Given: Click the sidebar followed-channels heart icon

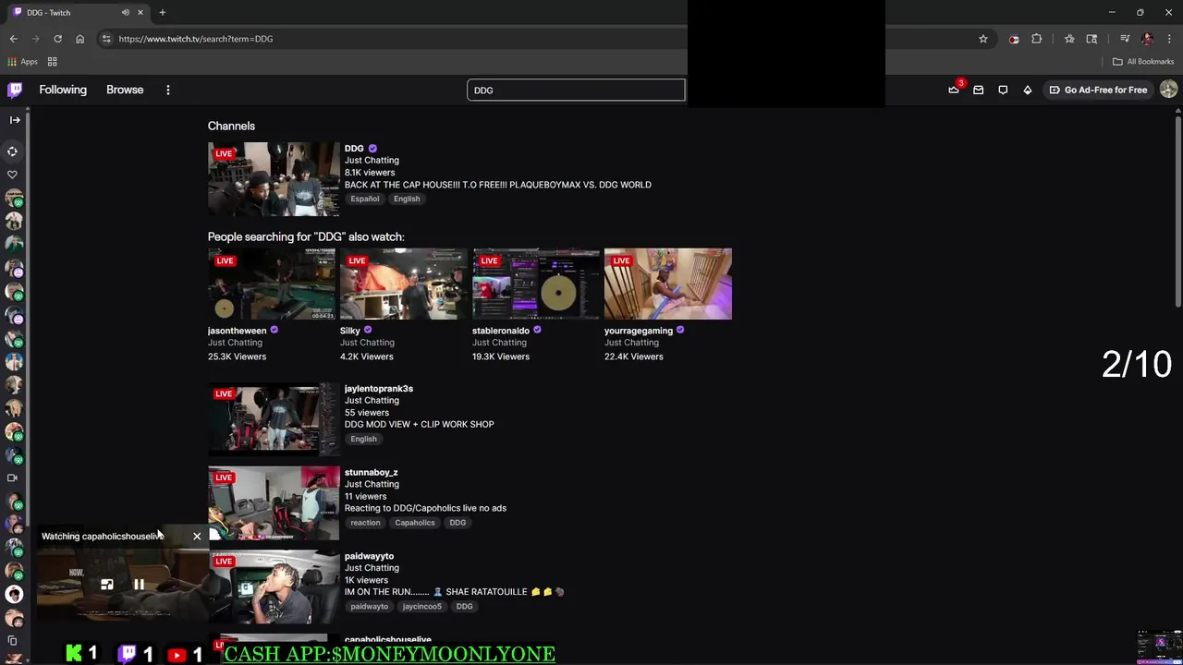Looking at the screenshot, I should 12,174.
